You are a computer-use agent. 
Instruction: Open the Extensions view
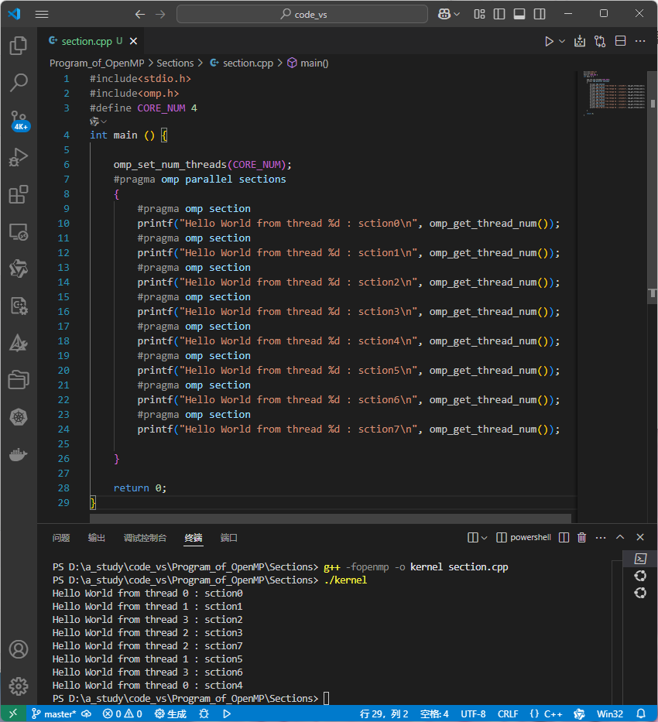(x=19, y=194)
